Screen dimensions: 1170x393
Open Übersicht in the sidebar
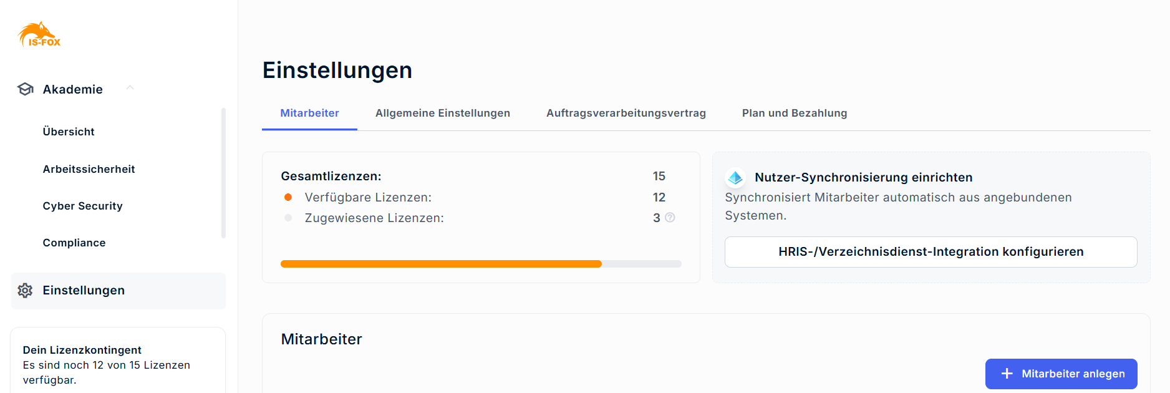click(x=69, y=132)
